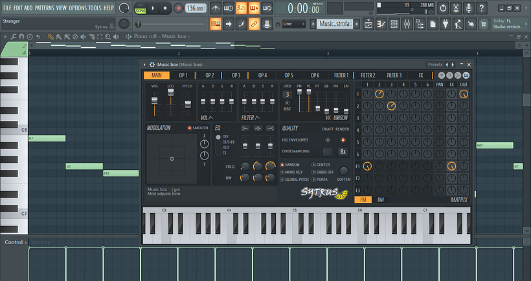Open the mixer from the toolbar

point(407,24)
